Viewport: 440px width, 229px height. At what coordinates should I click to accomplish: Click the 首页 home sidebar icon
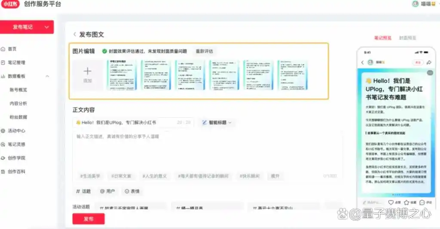[3, 49]
